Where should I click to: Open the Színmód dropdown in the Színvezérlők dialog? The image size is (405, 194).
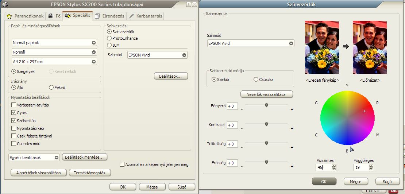point(251,43)
